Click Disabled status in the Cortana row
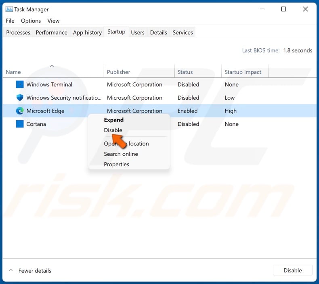This screenshot has height=284, width=319. [x=188, y=124]
